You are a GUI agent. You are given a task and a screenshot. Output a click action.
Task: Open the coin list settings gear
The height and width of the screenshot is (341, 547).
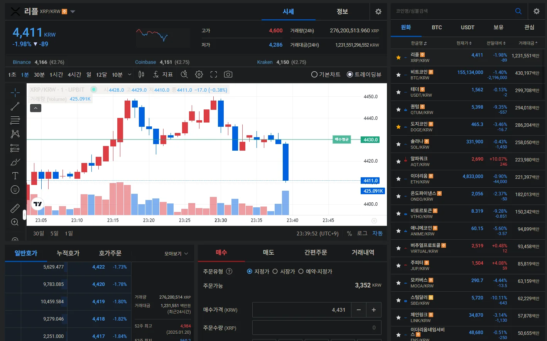pos(537,11)
